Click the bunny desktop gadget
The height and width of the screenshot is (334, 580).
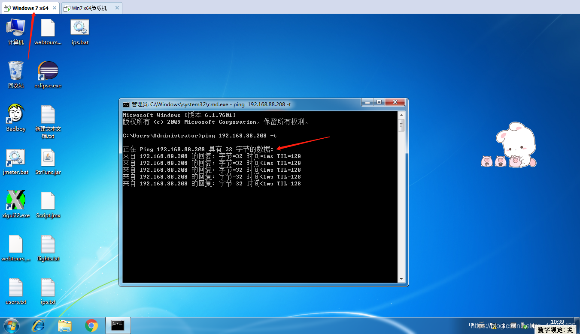click(x=509, y=145)
